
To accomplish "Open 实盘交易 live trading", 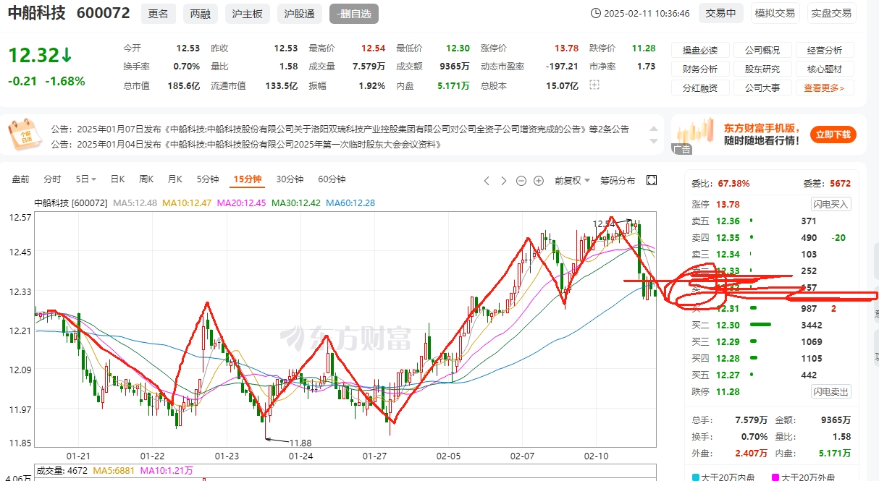I will [x=831, y=13].
